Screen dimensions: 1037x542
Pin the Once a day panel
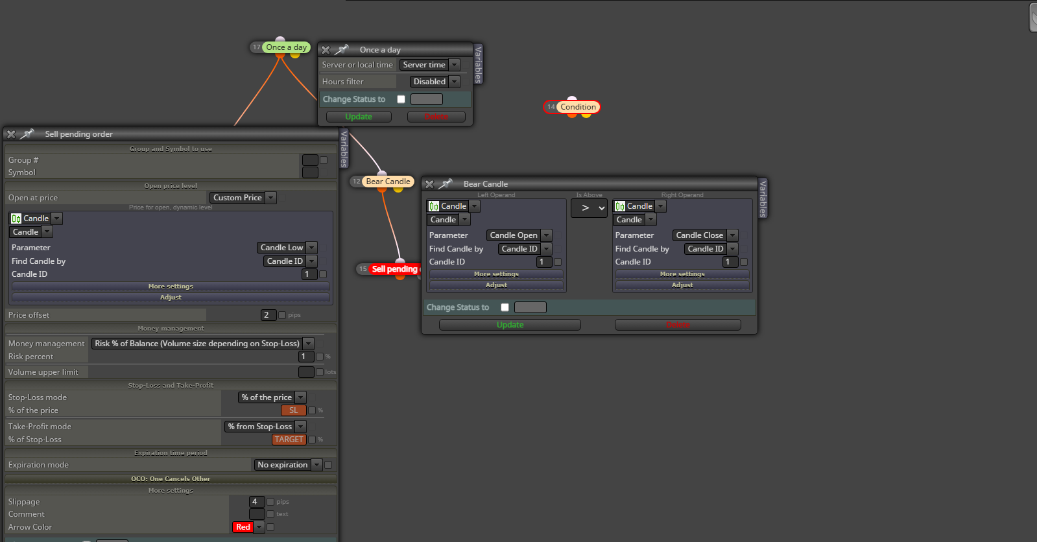(342, 49)
